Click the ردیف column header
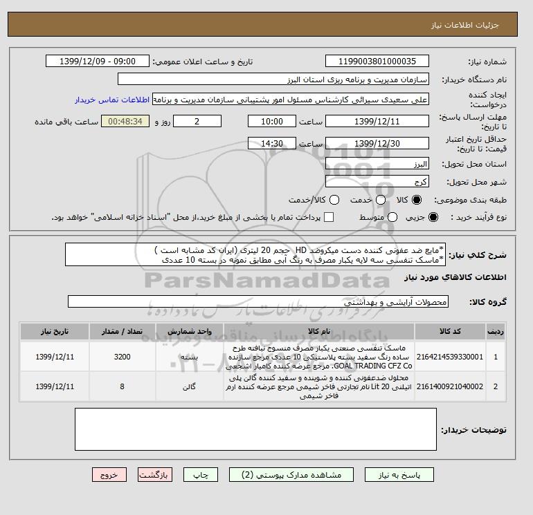The image size is (533, 515). click(496, 331)
